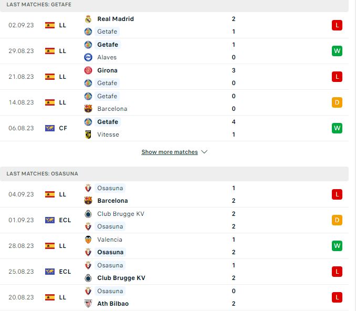Click the Real Madrid crest icon
The height and width of the screenshot is (311, 356).
(88, 19)
